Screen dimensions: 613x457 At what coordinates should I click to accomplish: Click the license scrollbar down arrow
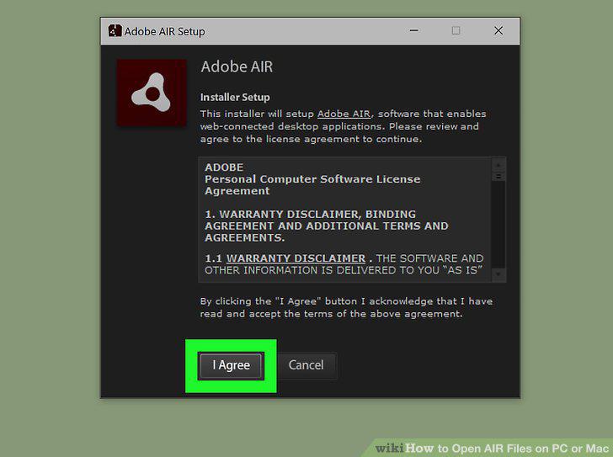click(x=498, y=274)
